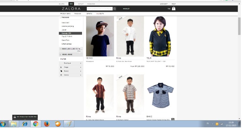Image resolution: width=243 pixels, height=136 pixels.
Task: Click the ZALORA logo
Action: [x=71, y=9]
